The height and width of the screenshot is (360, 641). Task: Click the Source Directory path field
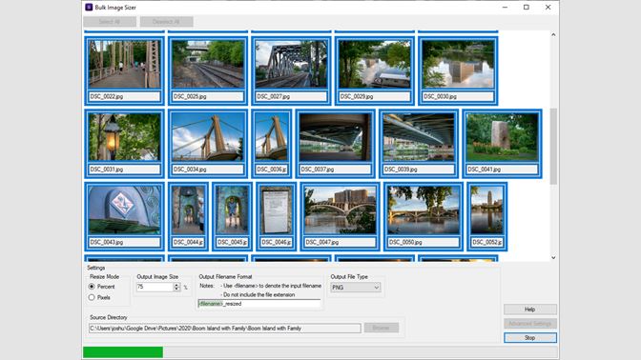point(225,329)
